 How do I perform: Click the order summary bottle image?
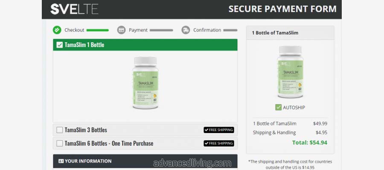click(x=290, y=72)
